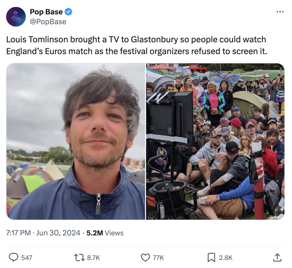
Task: Click the blue verified checkmark badge
Action: pos(68,12)
